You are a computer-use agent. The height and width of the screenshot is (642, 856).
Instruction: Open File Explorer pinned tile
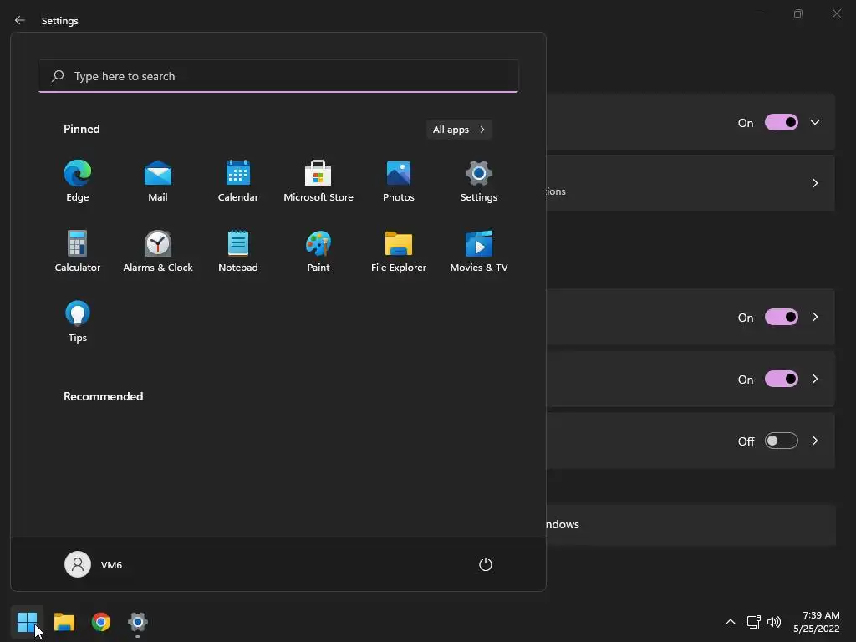click(x=399, y=251)
